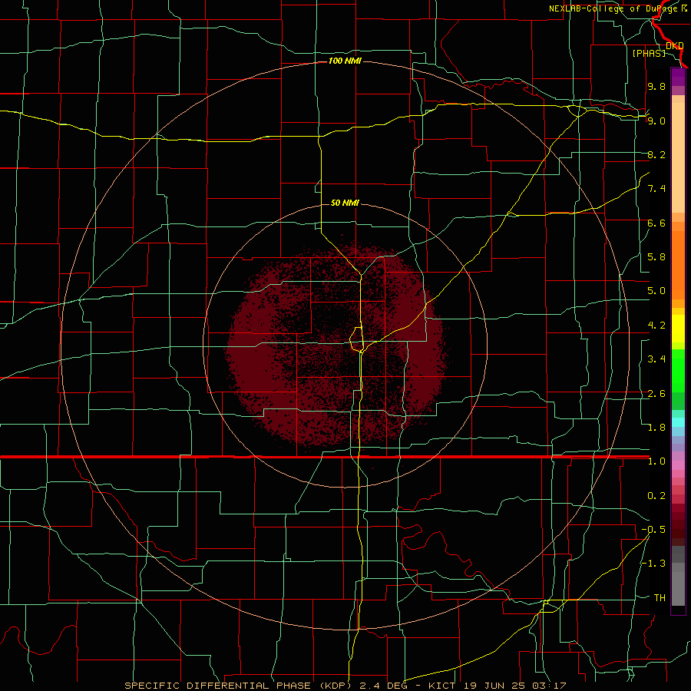Click the 50 NMI range ring label
This screenshot has height=691, width=691.
[345, 203]
